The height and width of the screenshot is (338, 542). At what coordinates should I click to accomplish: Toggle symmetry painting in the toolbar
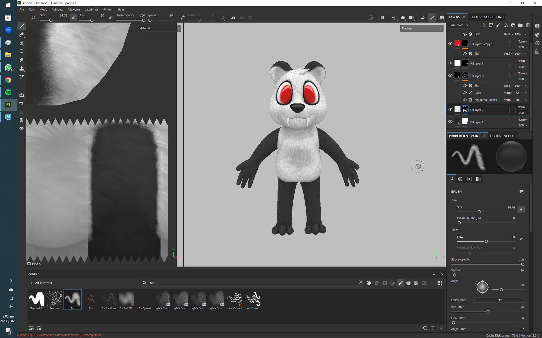(x=233, y=17)
